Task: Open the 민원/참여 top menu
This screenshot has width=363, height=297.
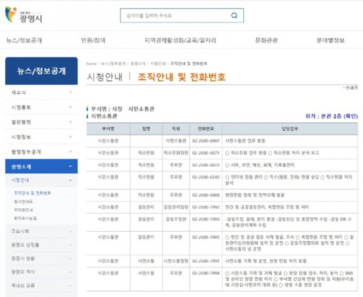Action: (x=93, y=40)
